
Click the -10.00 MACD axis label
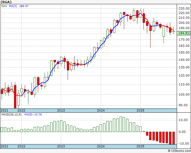click(x=184, y=143)
